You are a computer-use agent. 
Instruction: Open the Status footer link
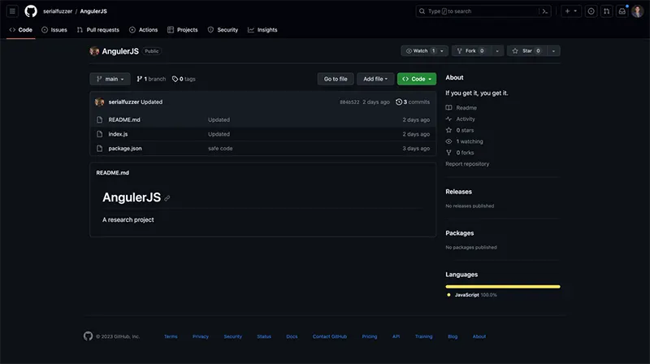(x=264, y=336)
